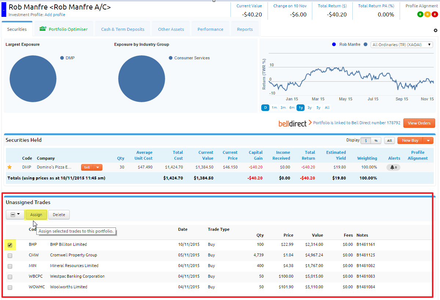Open the Securities tab
The image size is (440, 300).
[17, 29]
